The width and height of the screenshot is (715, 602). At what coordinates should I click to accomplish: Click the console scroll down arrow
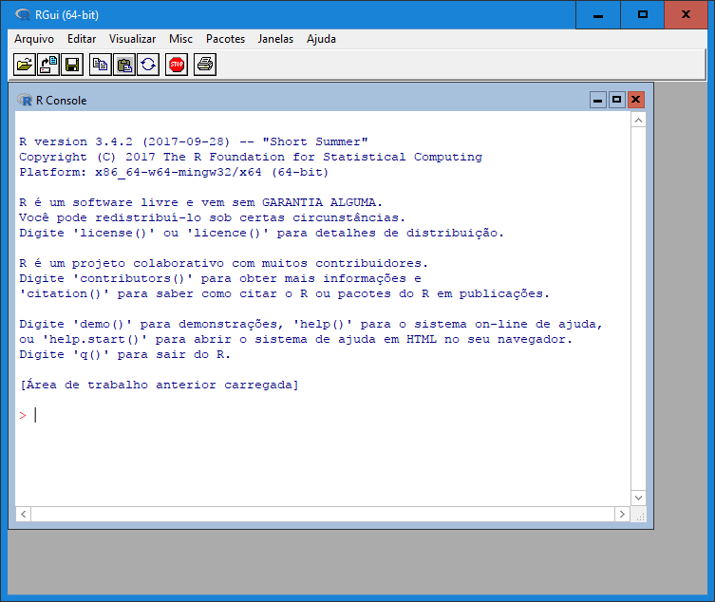click(x=638, y=498)
